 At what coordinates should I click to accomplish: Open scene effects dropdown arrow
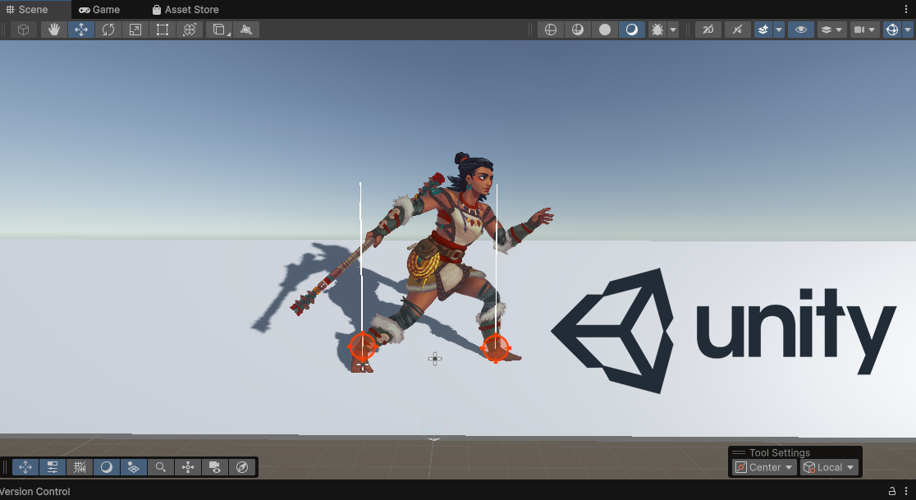point(779,30)
